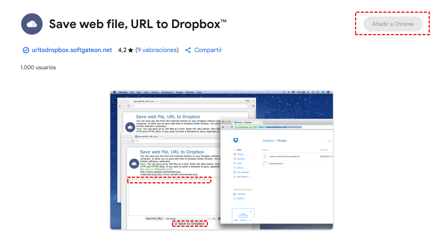Click the share icon next to Compartir
The image size is (438, 244).
tap(188, 50)
